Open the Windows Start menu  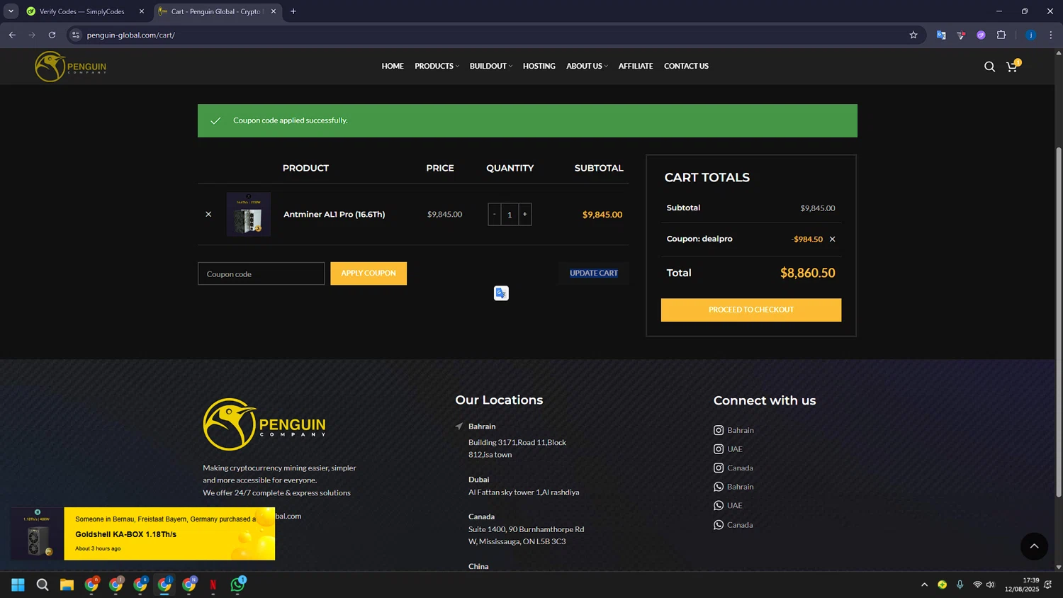click(18, 585)
